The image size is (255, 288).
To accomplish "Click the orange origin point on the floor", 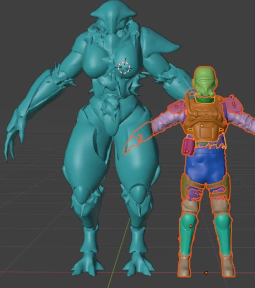I will coord(206,272).
